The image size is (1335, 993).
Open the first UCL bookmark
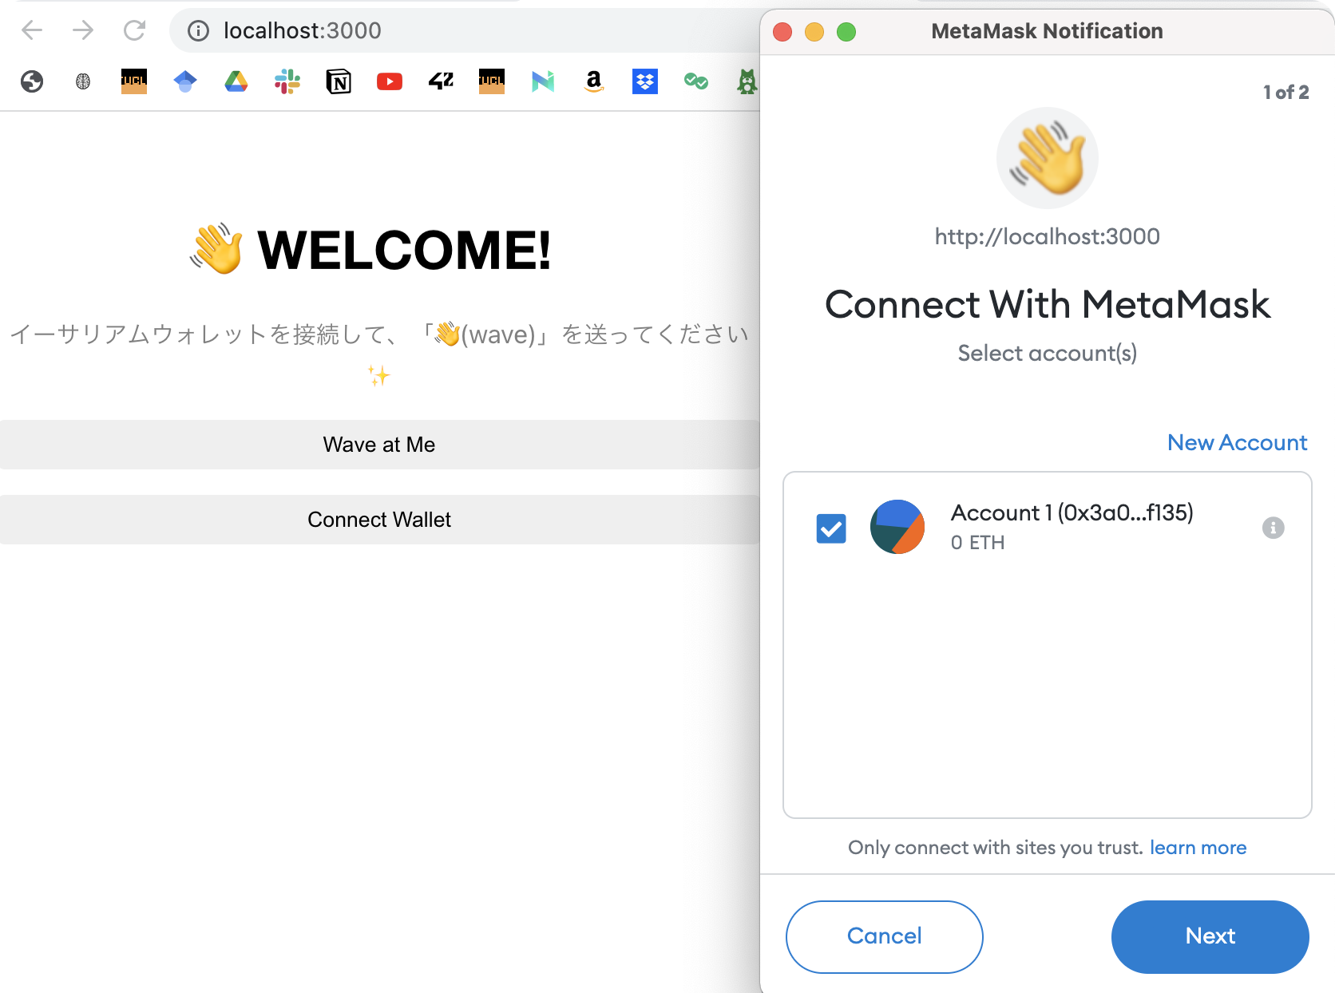[134, 81]
